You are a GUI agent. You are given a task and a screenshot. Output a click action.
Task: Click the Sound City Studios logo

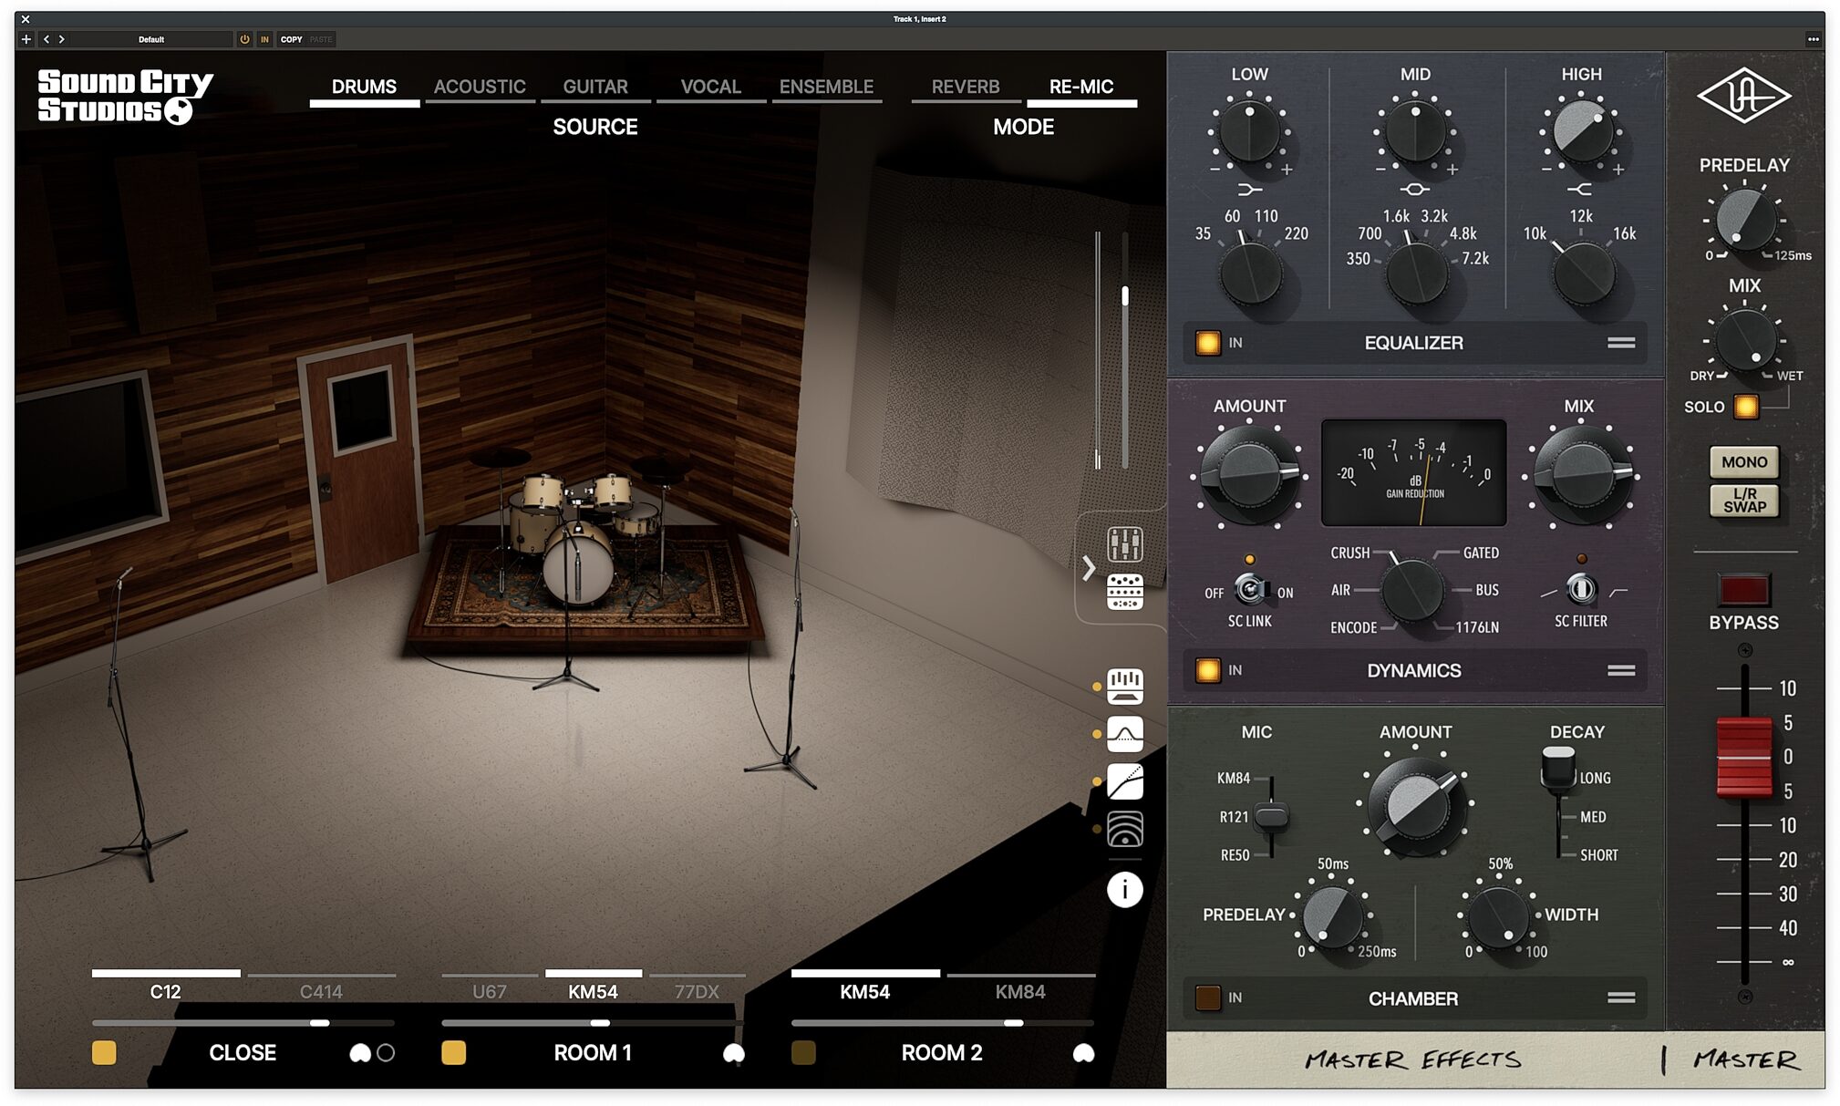pyautogui.click(x=125, y=96)
